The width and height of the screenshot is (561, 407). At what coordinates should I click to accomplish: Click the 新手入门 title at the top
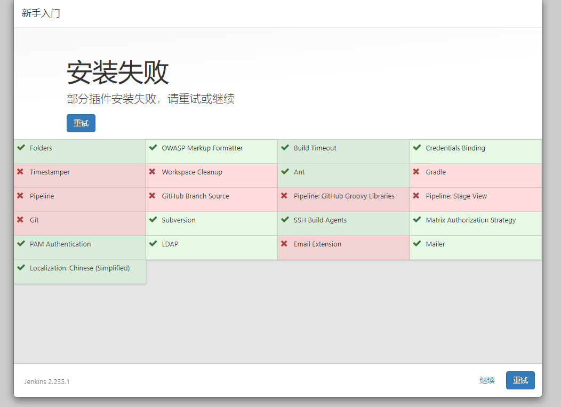pos(41,13)
